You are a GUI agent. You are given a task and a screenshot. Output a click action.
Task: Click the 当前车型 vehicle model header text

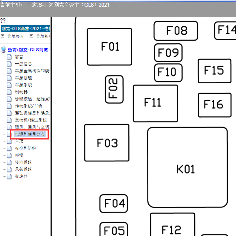pyautogui.click(x=55, y=5)
